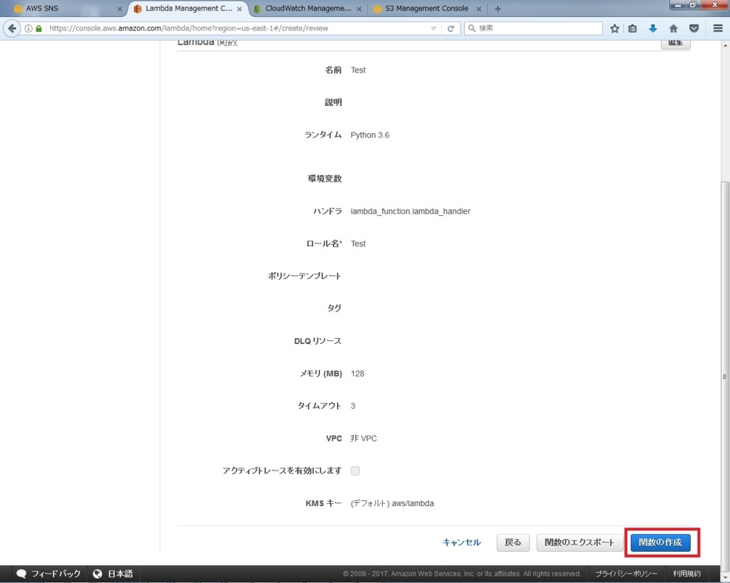Click the 関数のエクスポート button

580,542
